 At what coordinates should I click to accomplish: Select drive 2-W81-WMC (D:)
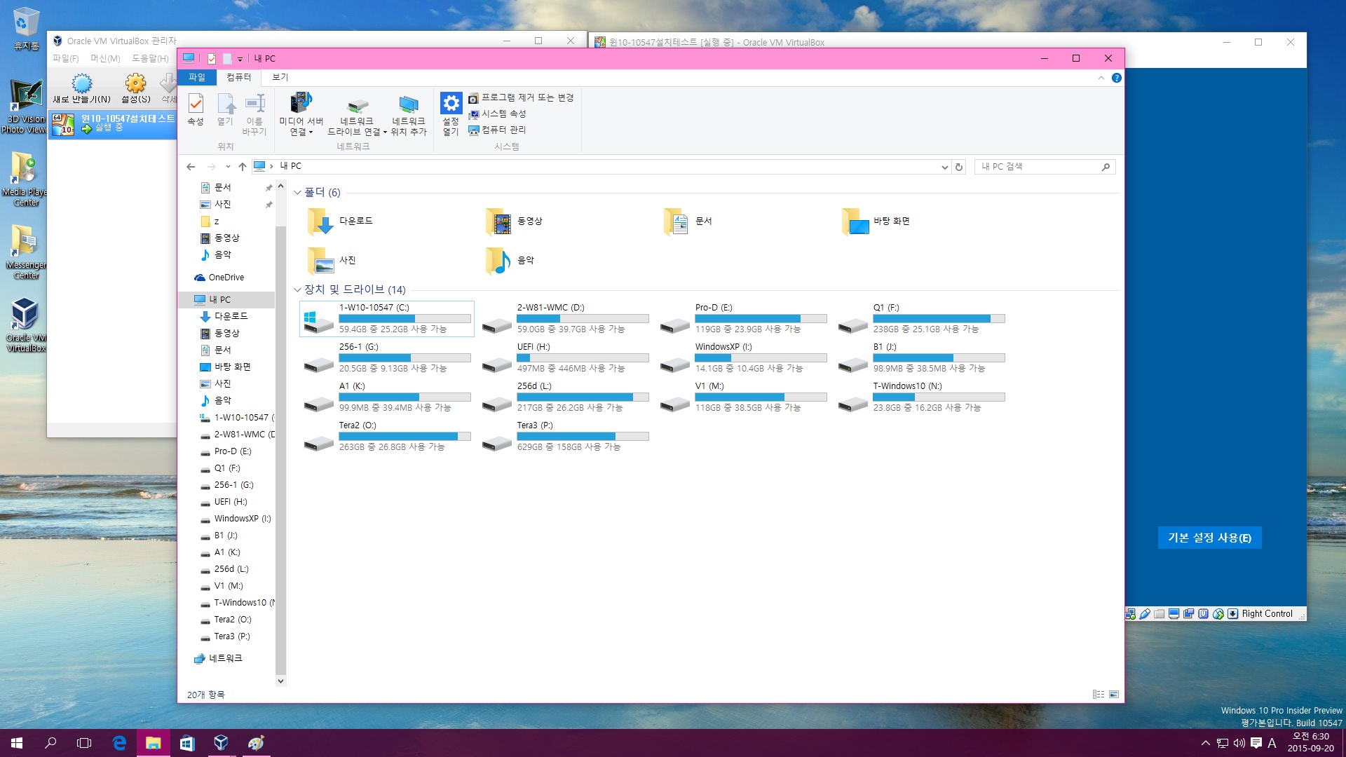coord(565,319)
